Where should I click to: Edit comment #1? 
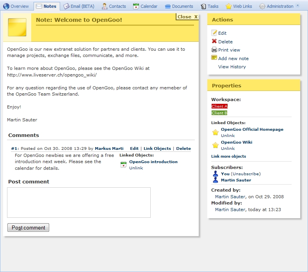point(134,148)
